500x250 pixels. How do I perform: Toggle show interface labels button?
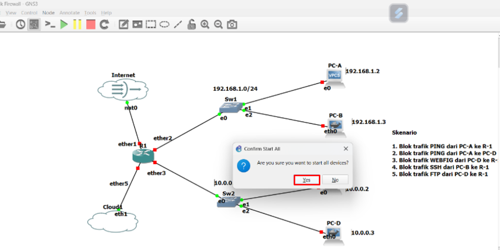coord(34,24)
